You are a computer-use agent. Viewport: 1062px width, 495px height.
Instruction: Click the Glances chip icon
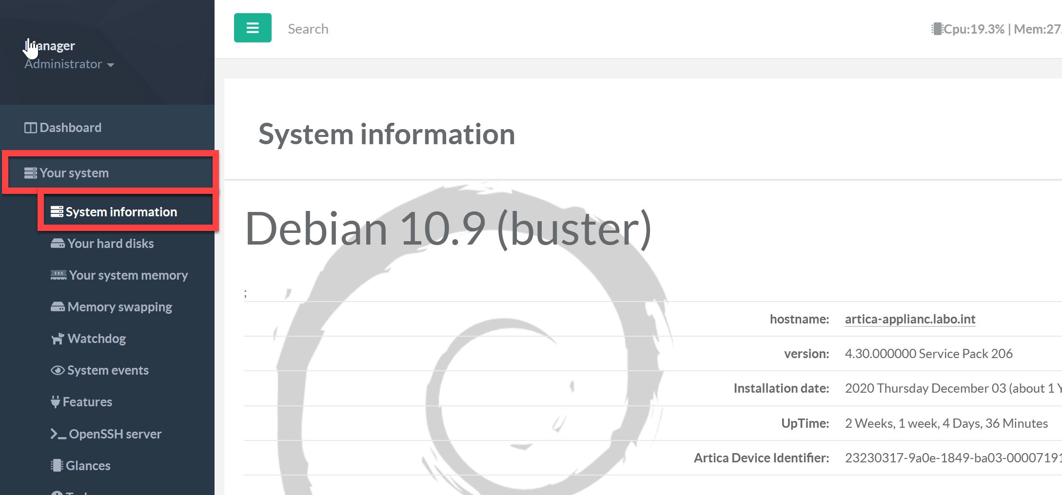57,466
